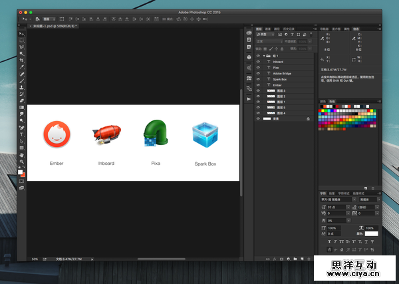Switch to the 通道 channels tab

pyautogui.click(x=268, y=29)
